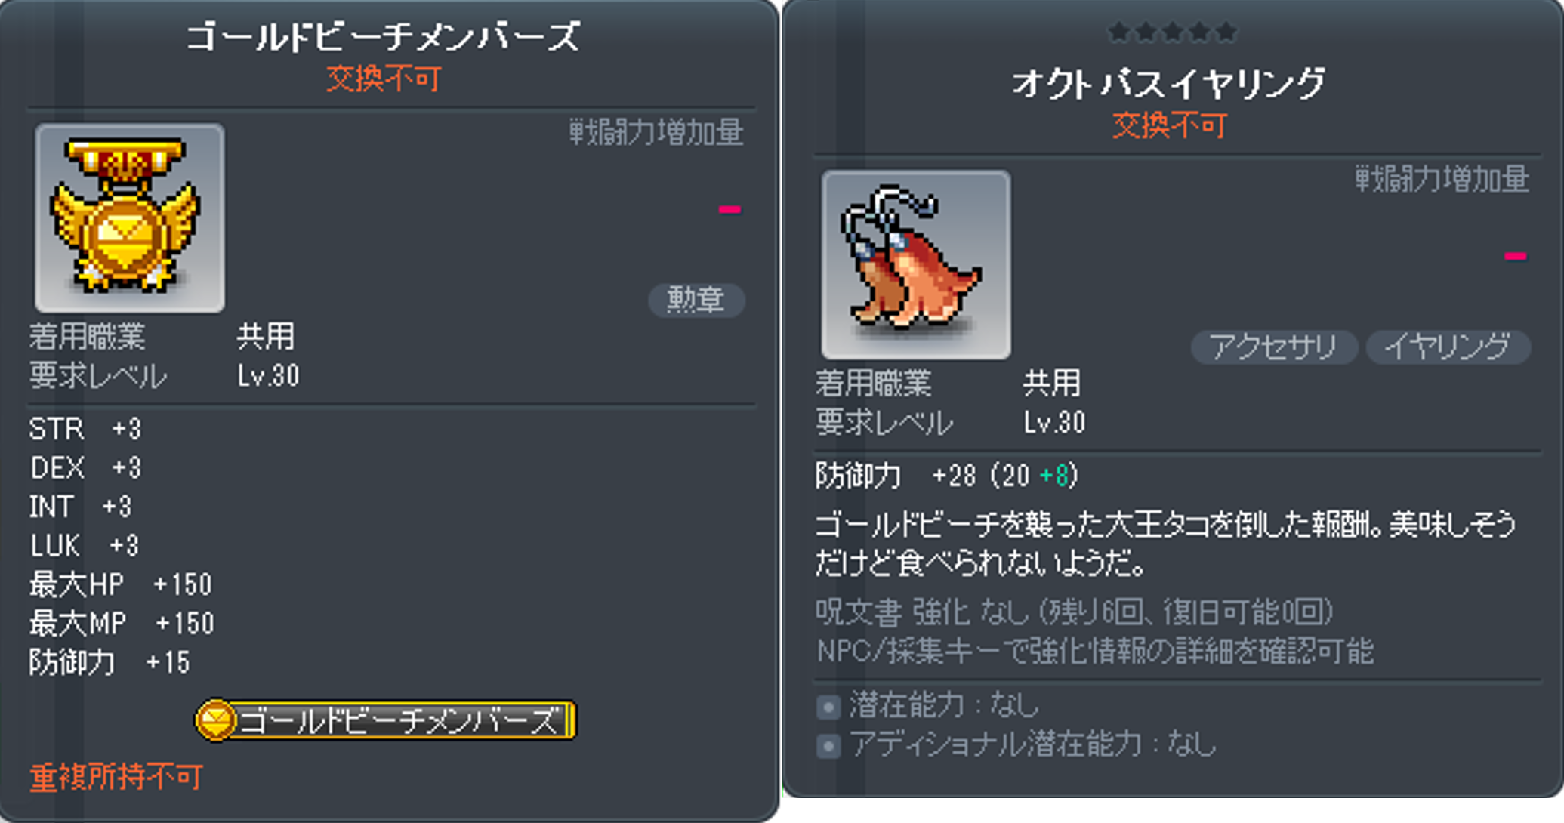Toggle the 潜在能力 square indicator

[828, 707]
